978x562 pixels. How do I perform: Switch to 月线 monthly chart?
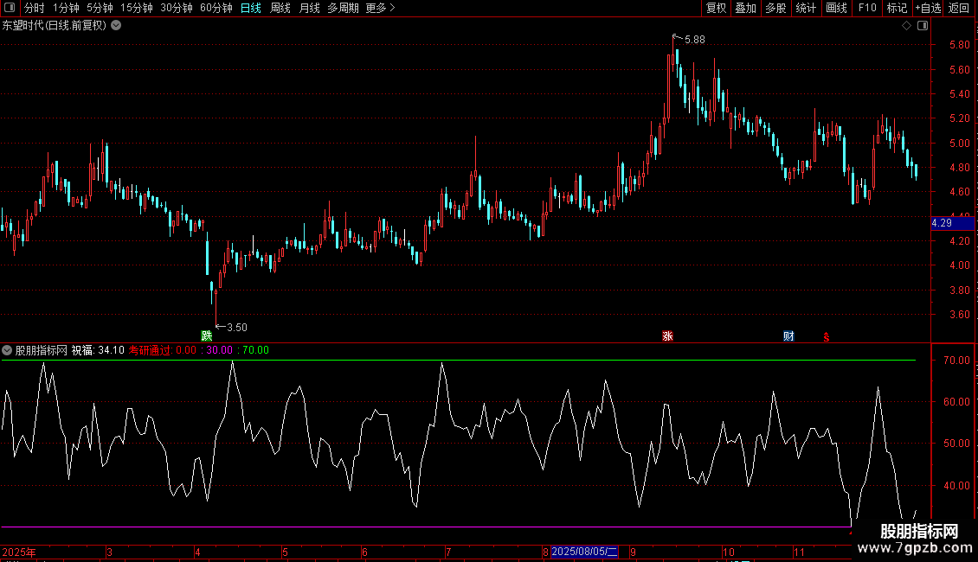(x=309, y=8)
